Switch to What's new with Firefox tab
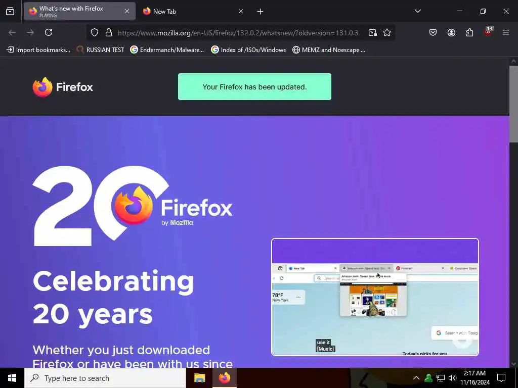This screenshot has height=388, width=518. (79, 11)
